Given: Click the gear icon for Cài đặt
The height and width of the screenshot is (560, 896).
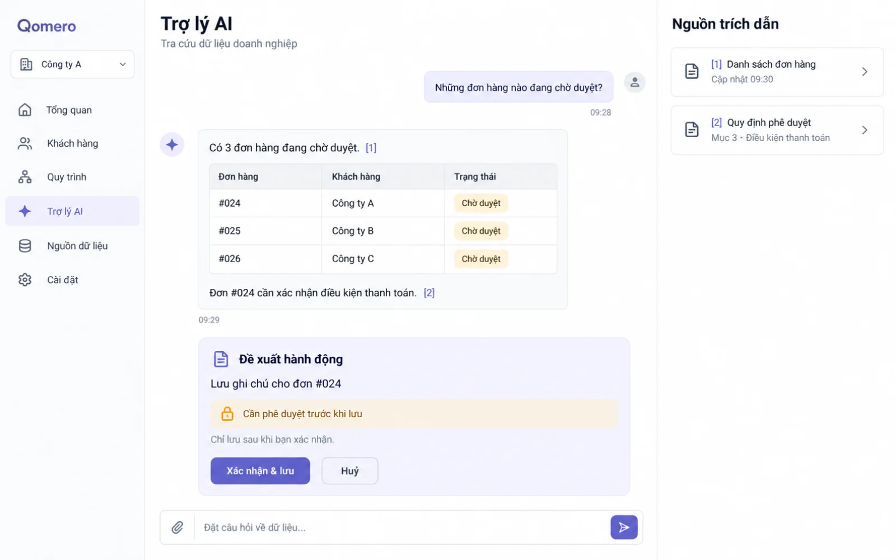Looking at the screenshot, I should pos(25,279).
